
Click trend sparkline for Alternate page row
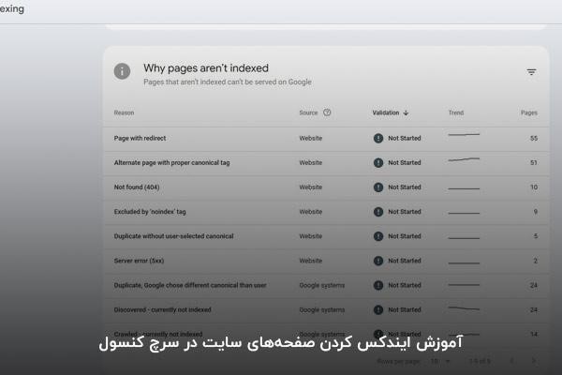point(464,159)
